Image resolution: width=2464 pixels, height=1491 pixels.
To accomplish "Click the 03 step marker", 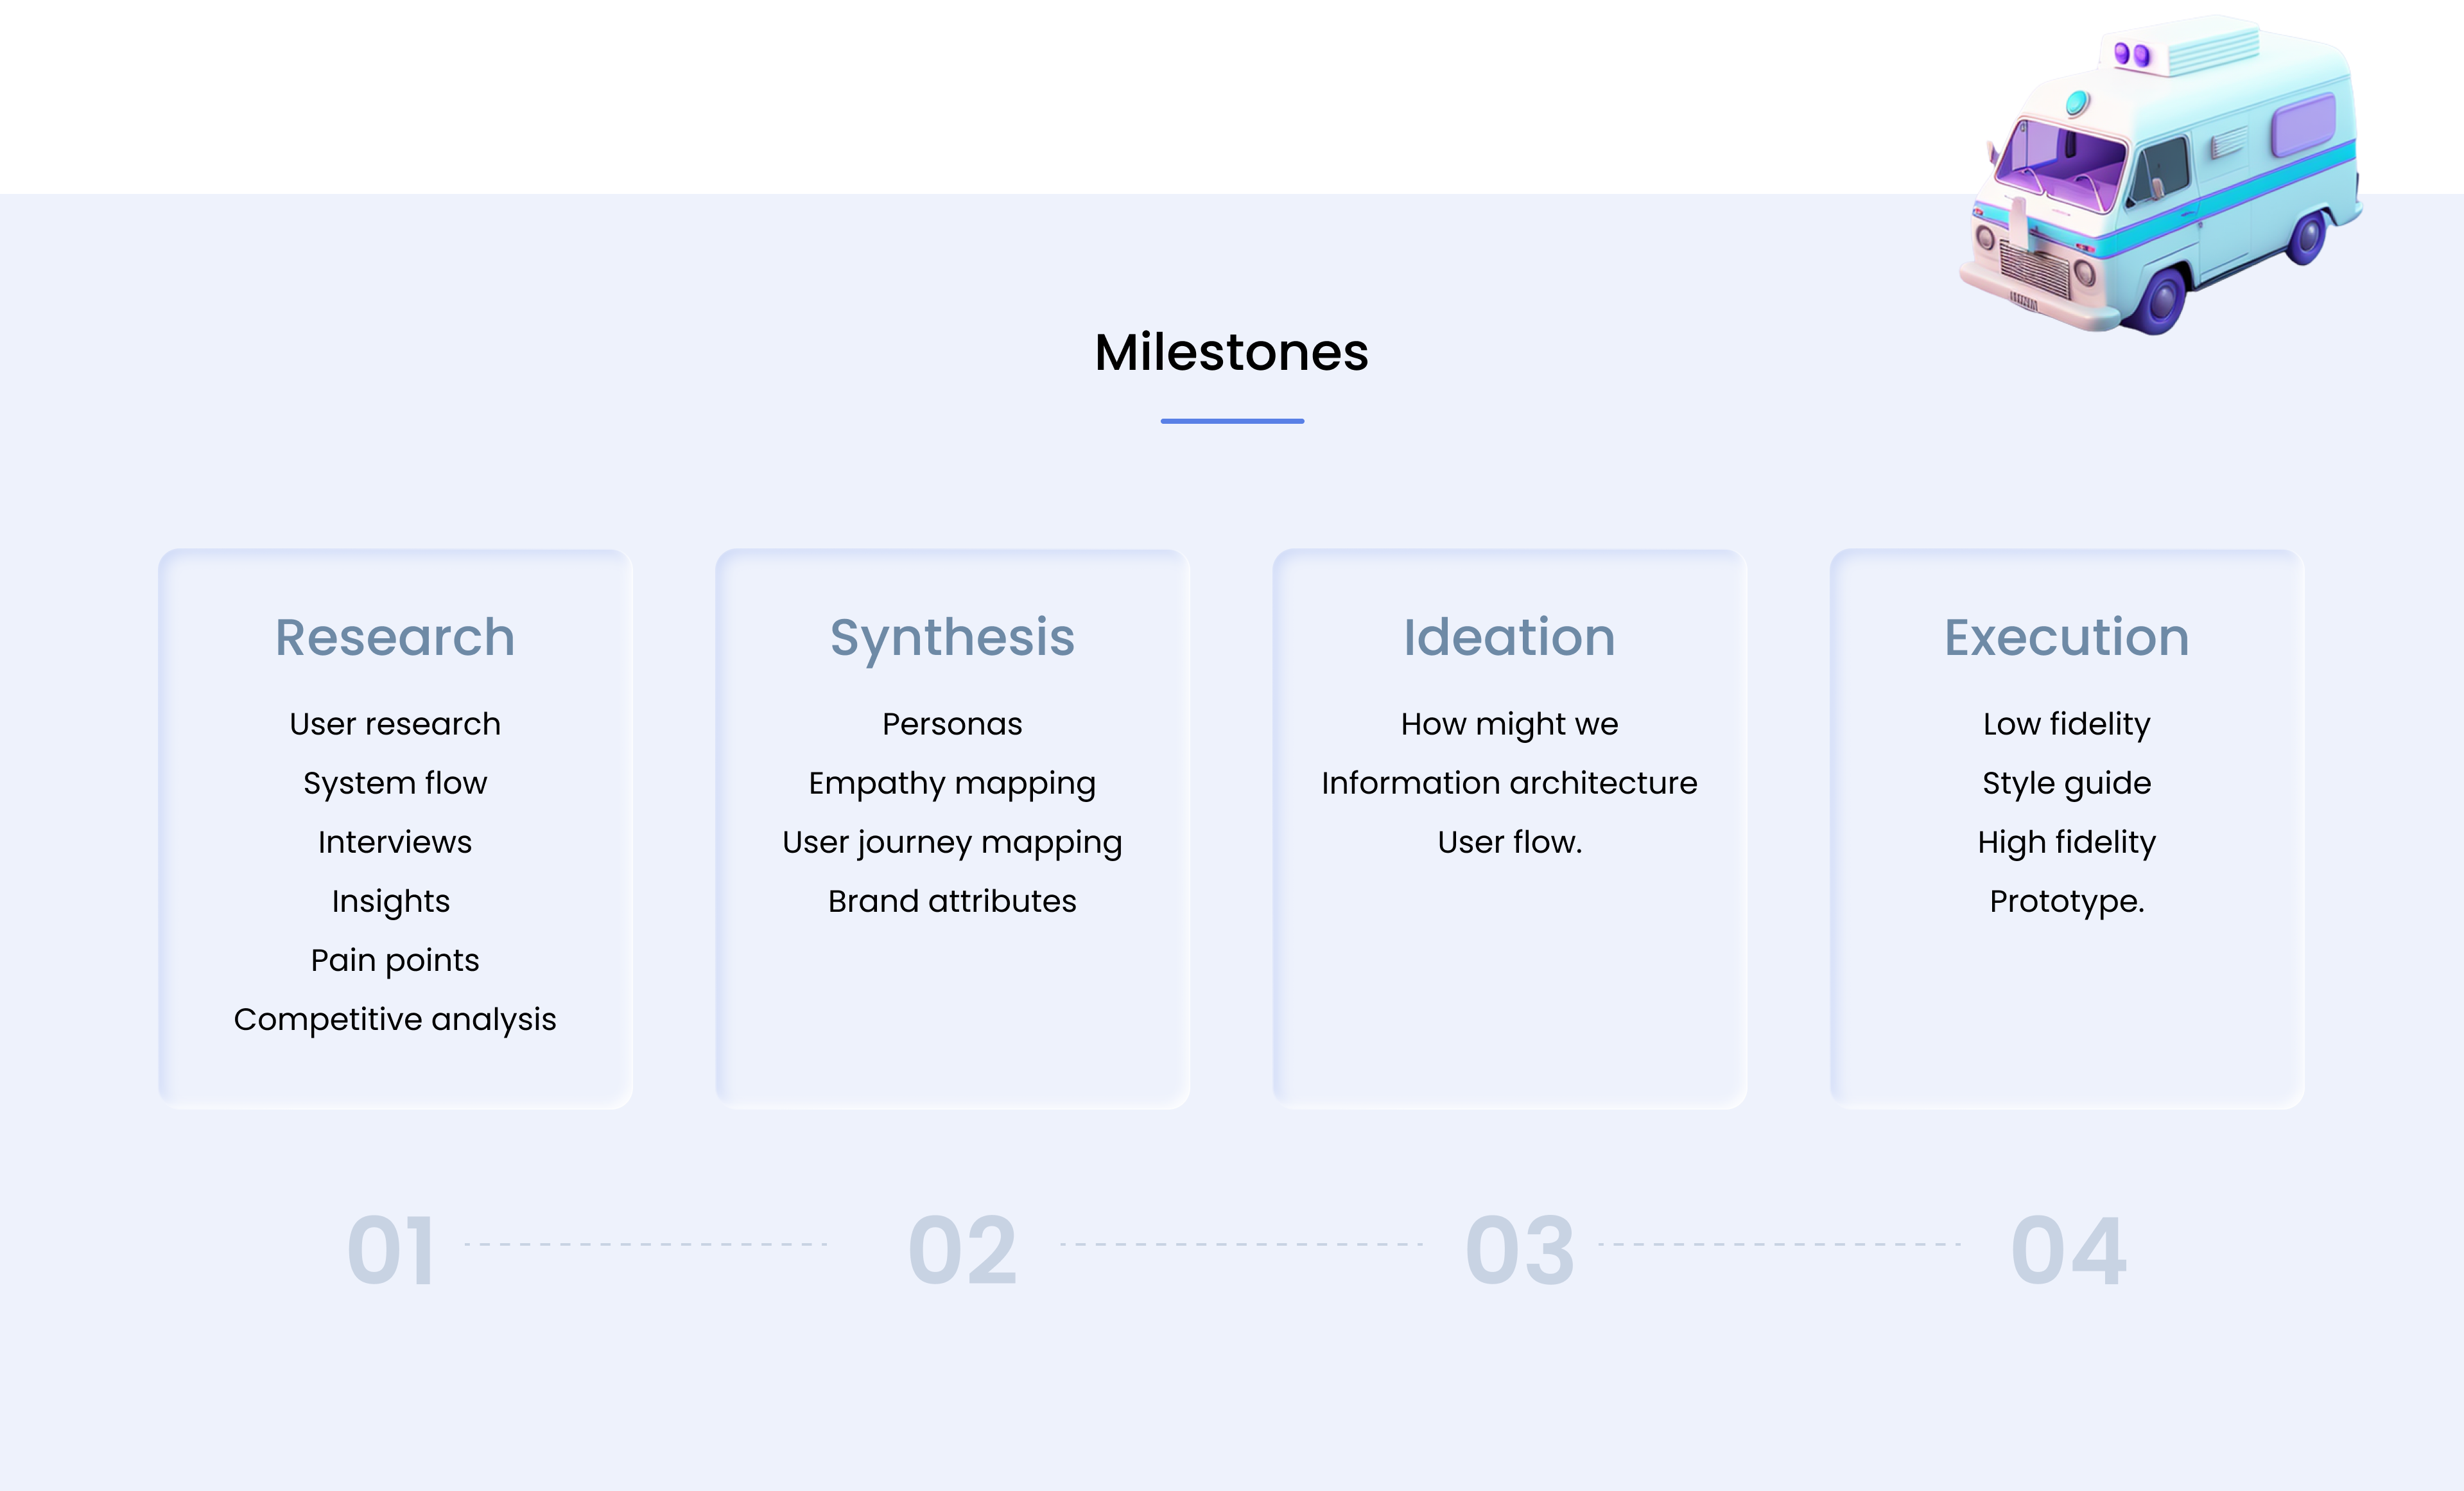I will click(x=1520, y=1250).
